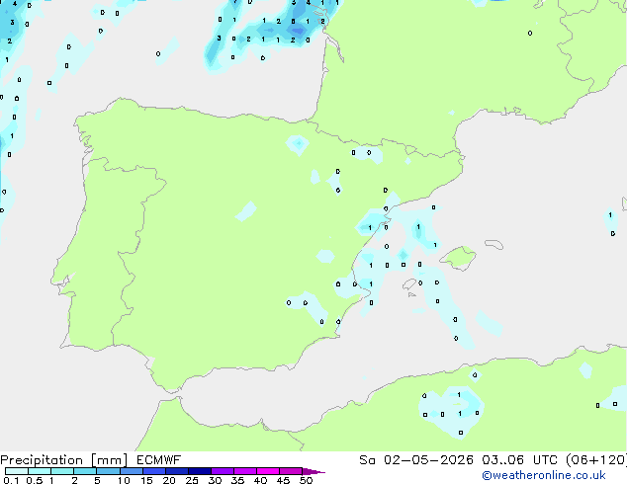Image resolution: width=627 pixels, height=484 pixels.
Task: Select the 35–40 mm legend color swatch
Action: click(x=245, y=471)
